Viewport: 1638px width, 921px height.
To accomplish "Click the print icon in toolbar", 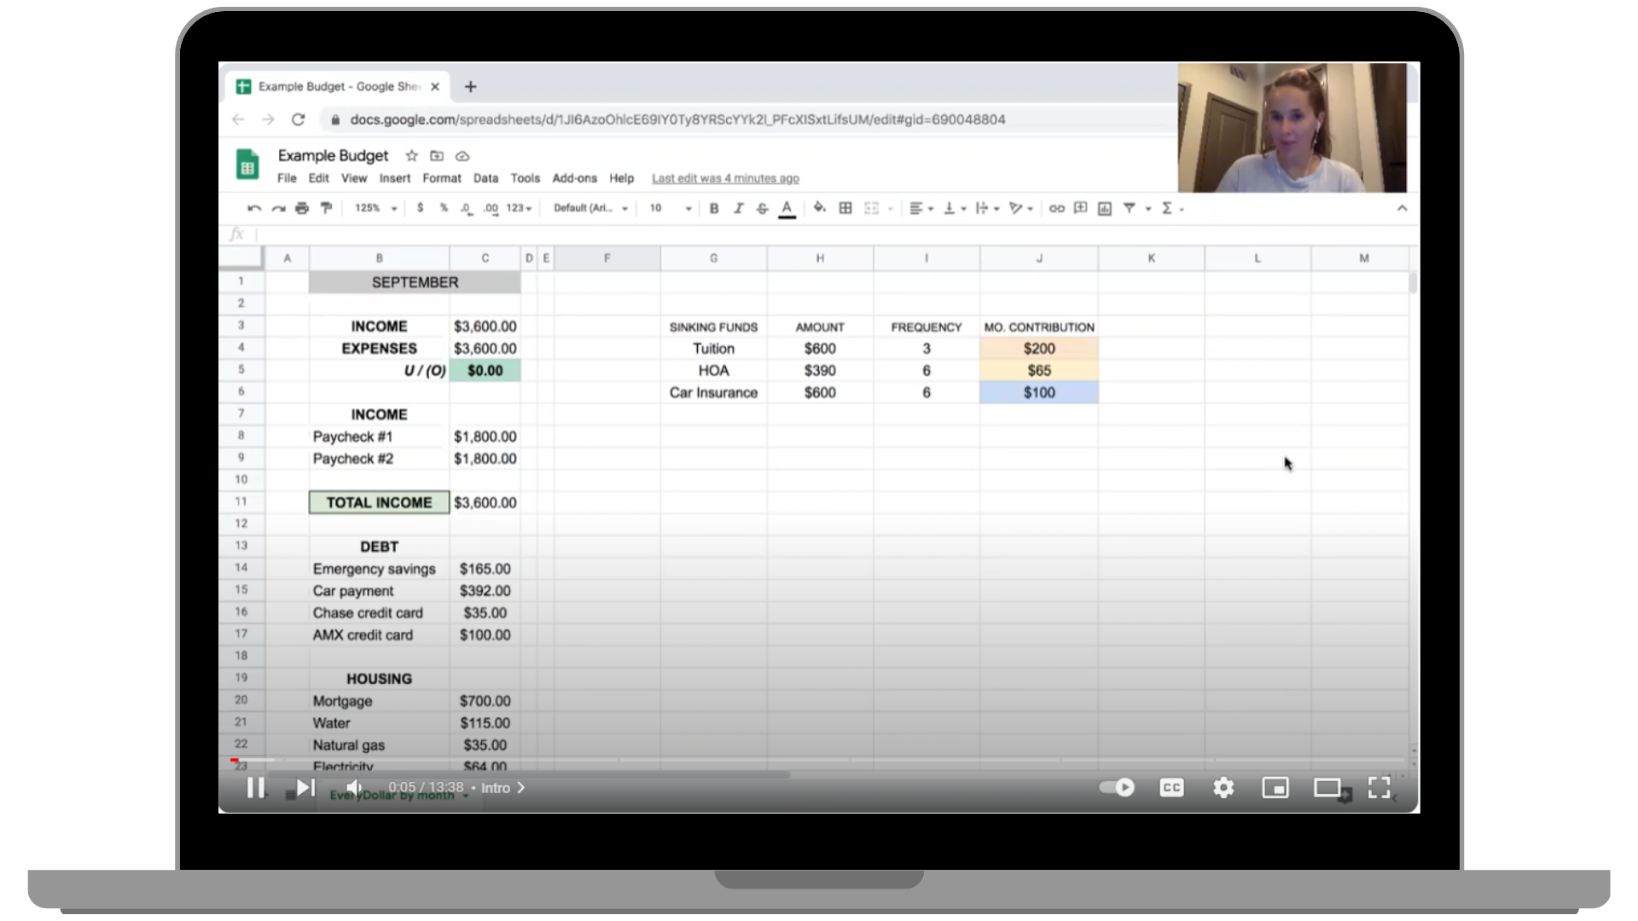I will point(302,208).
